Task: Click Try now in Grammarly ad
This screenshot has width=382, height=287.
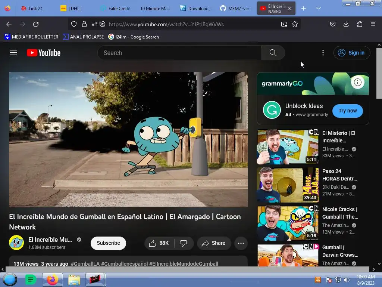Action: point(348,111)
